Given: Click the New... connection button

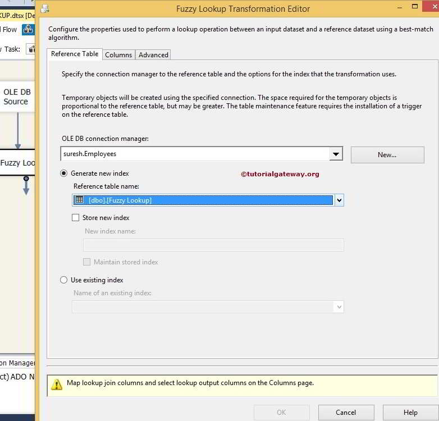Looking at the screenshot, I should (387, 155).
